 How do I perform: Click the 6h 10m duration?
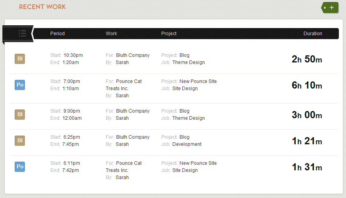click(307, 85)
